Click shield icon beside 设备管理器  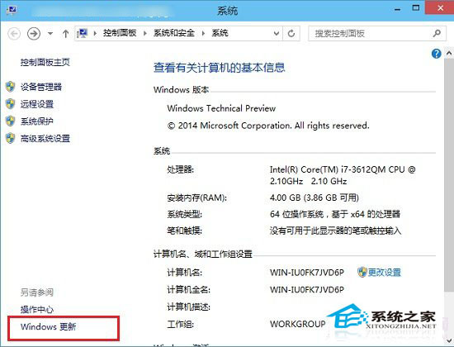(x=11, y=87)
